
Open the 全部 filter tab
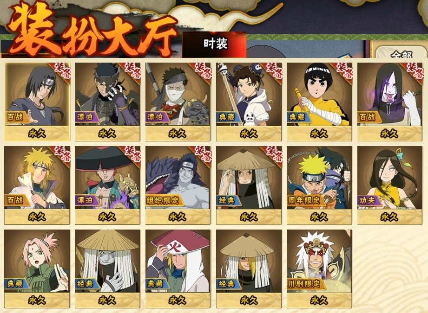pos(401,54)
